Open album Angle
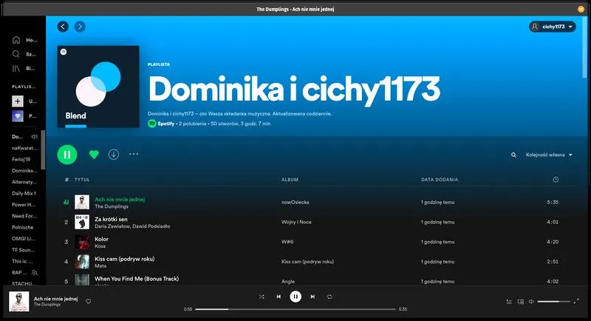This screenshot has height=321, width=591. (x=288, y=281)
